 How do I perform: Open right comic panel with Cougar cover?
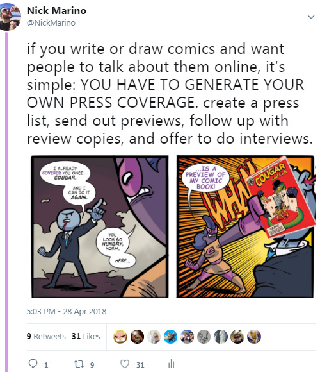pyautogui.click(x=245, y=226)
